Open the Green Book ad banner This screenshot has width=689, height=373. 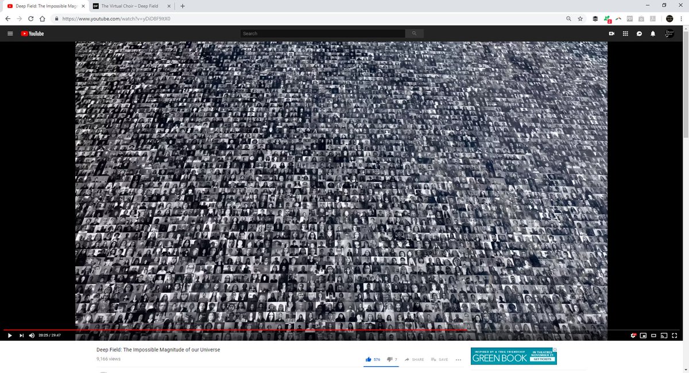pos(514,356)
